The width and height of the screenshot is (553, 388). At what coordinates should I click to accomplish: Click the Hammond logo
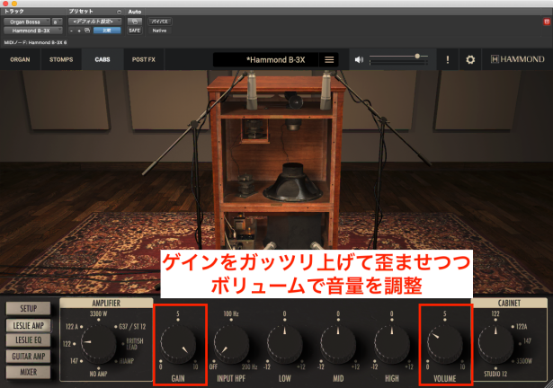pos(515,60)
